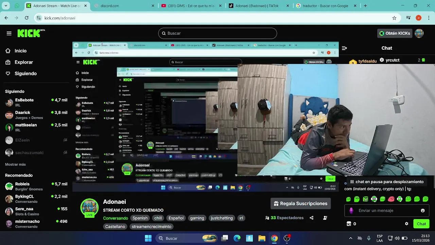Click the browser back arrow
The width and height of the screenshot is (435, 245).
(x=6, y=18)
